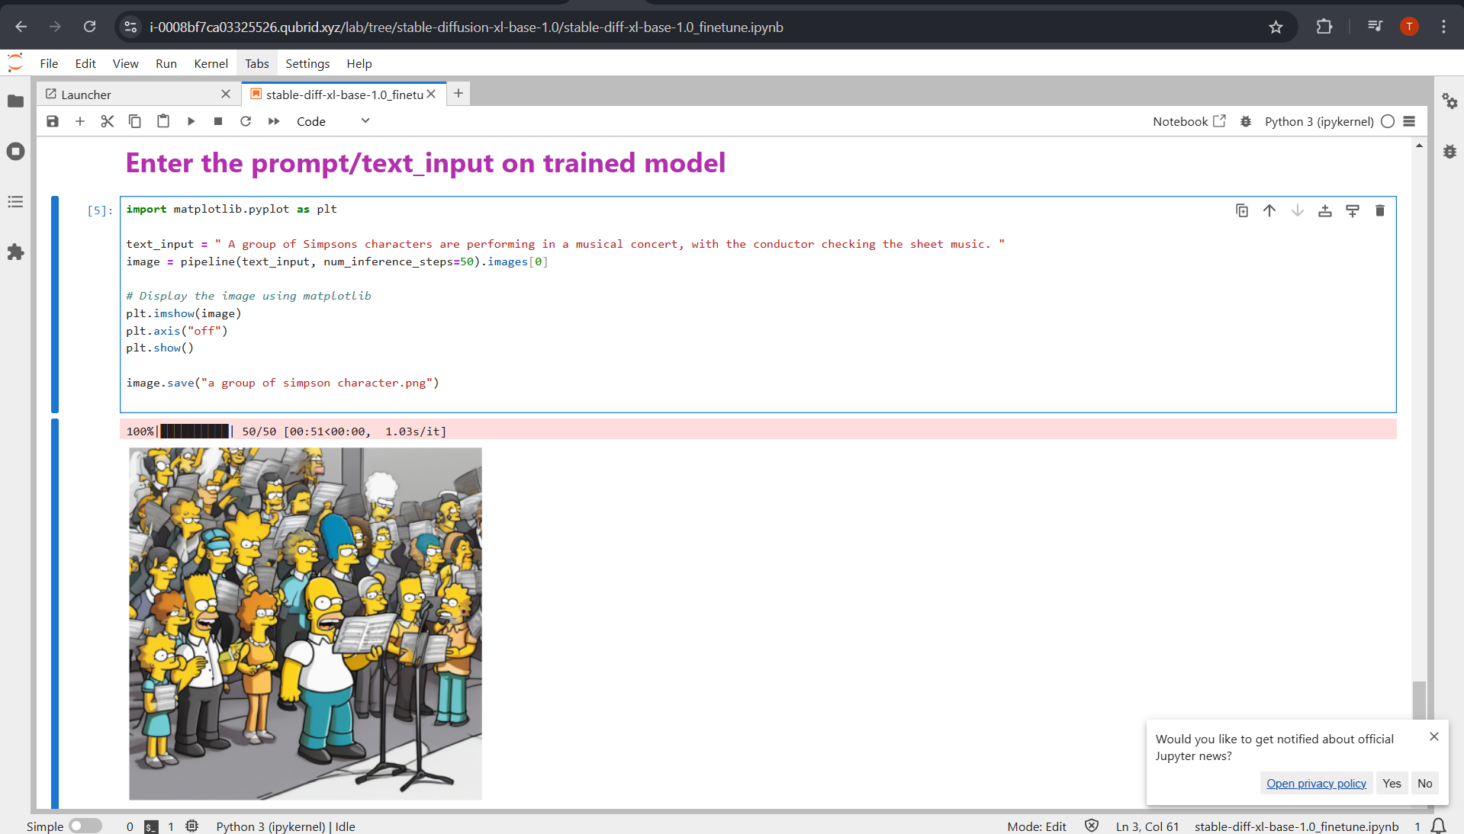Go back with browser back arrow

tap(21, 27)
